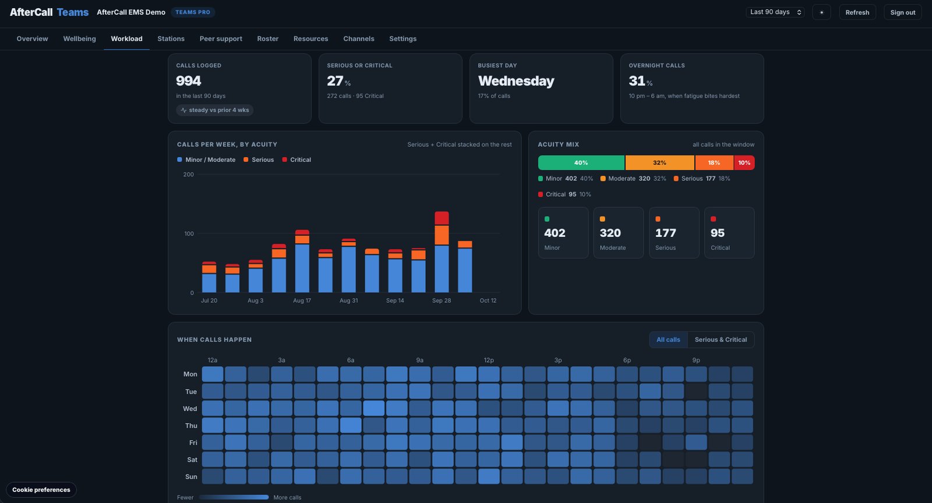Click the 27% serious or critical value
The width and height of the screenshot is (932, 503).
(338, 81)
